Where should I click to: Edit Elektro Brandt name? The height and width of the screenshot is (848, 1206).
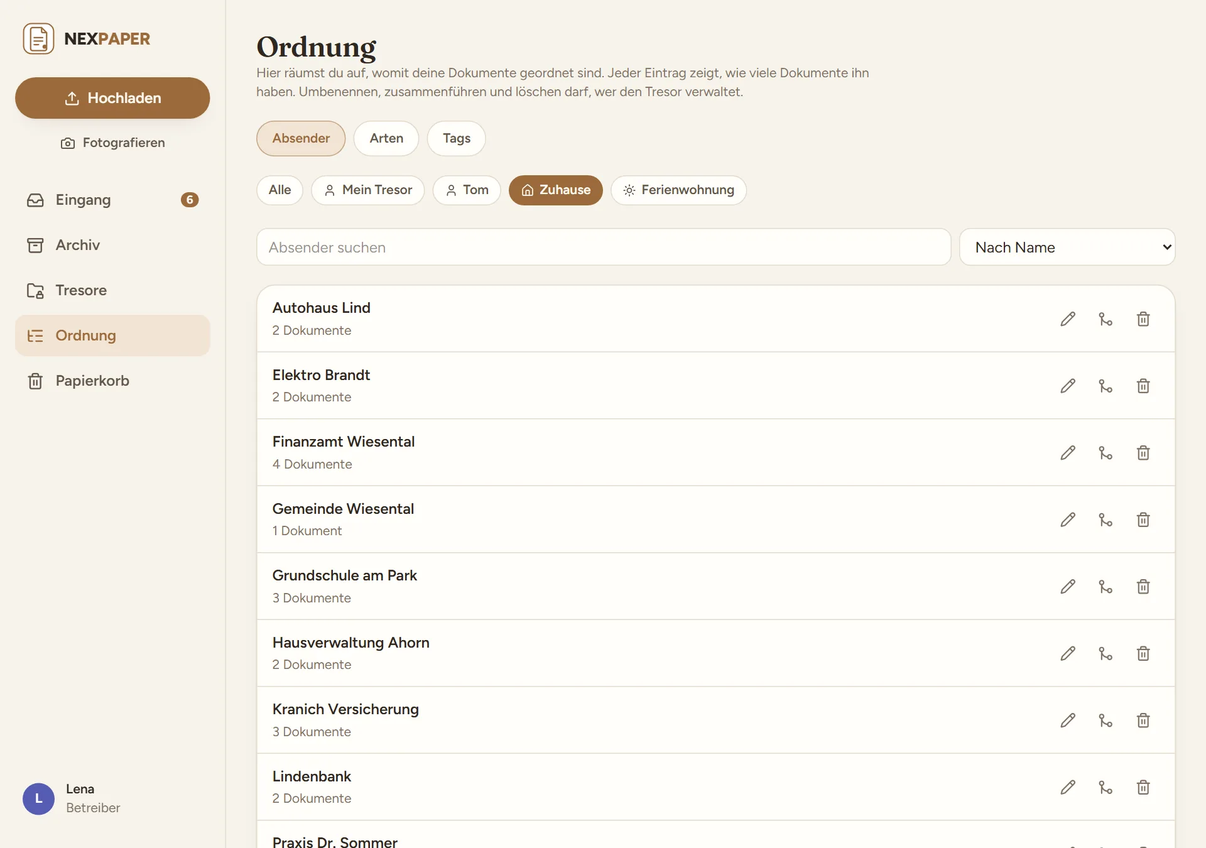(1068, 386)
